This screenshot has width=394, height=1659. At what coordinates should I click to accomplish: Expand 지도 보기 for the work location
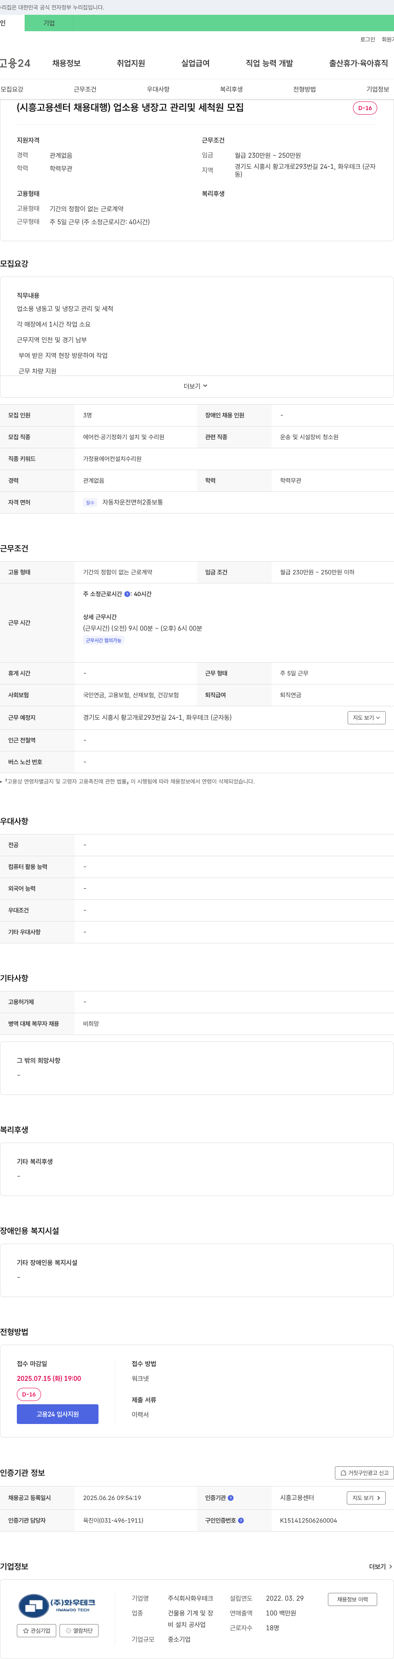(367, 717)
